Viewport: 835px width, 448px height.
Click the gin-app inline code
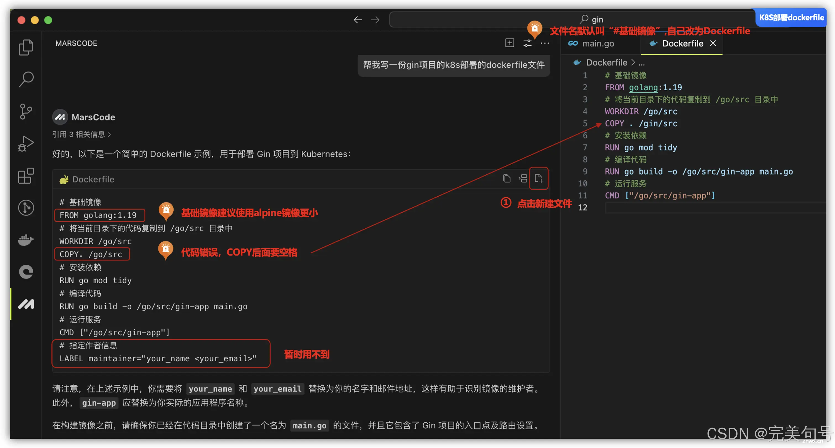point(99,403)
